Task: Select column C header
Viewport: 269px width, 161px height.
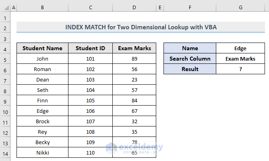Action: point(90,8)
